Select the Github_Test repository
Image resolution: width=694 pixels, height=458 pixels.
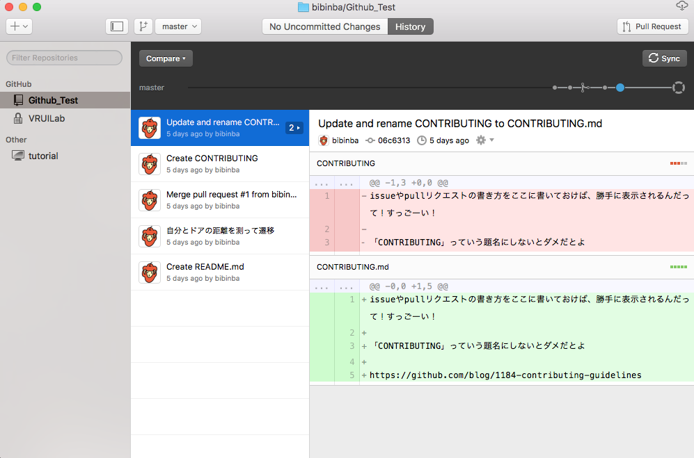(x=65, y=100)
